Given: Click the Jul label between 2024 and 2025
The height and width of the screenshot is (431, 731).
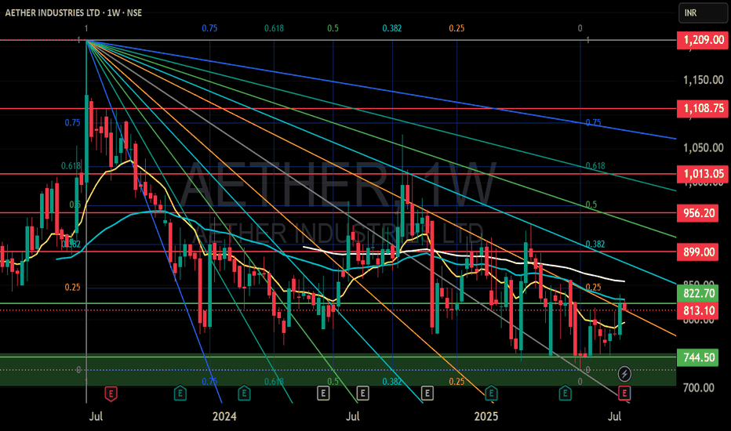Looking at the screenshot, I should (x=352, y=417).
